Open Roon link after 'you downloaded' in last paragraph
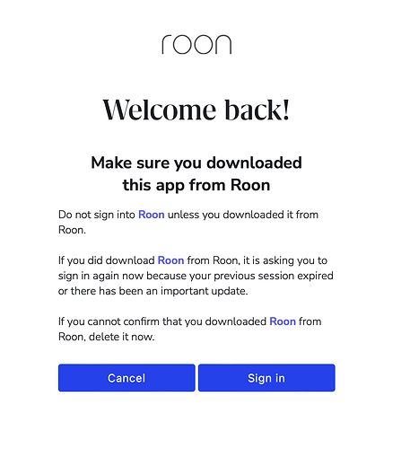 [x=283, y=321]
